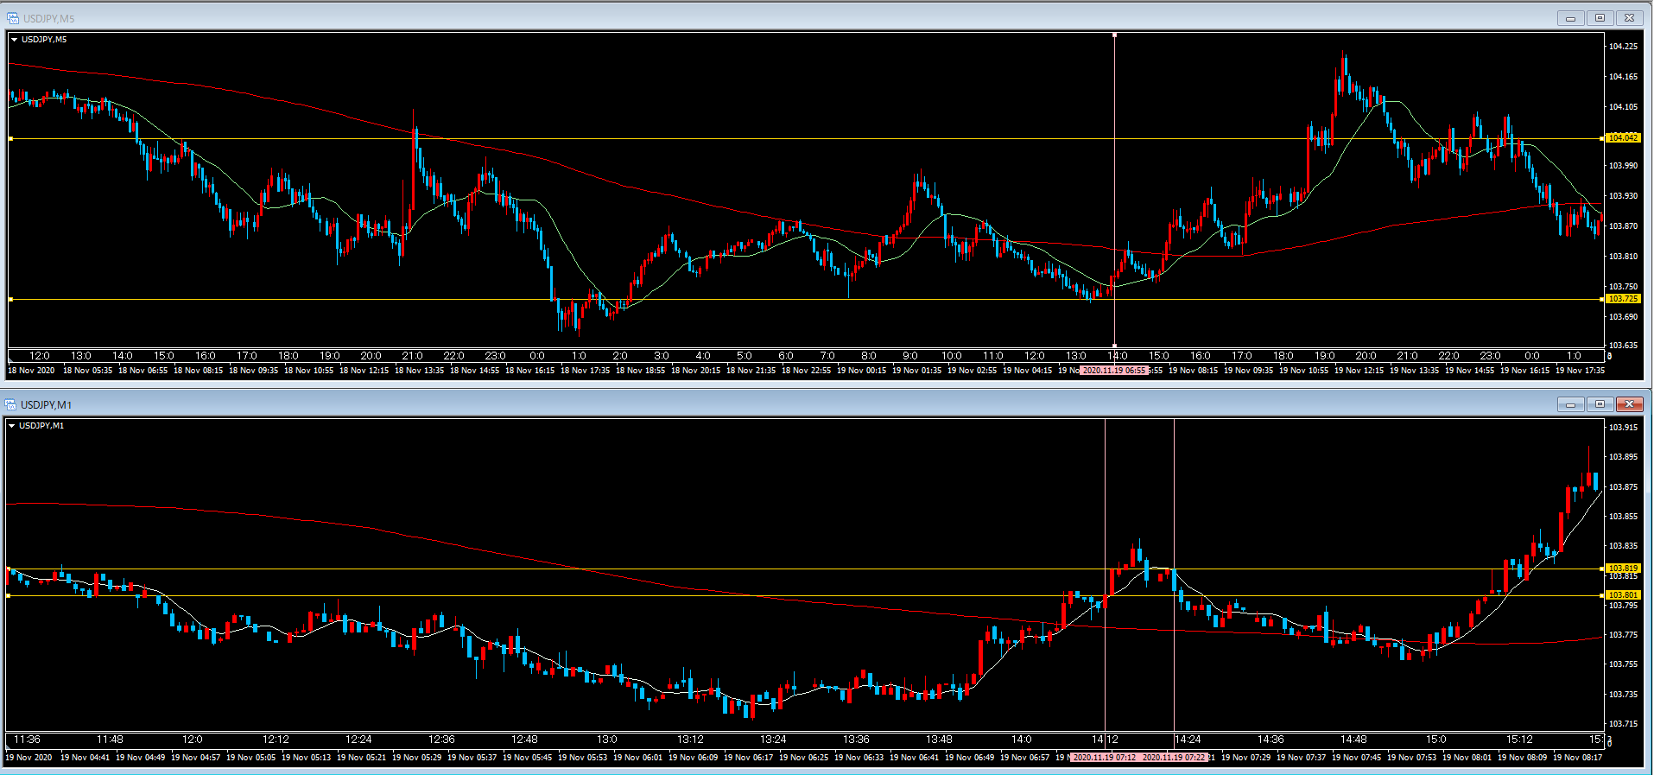Click the top anchor of M5 vertical line
Screen dimensions: 1654x775
(1114, 35)
